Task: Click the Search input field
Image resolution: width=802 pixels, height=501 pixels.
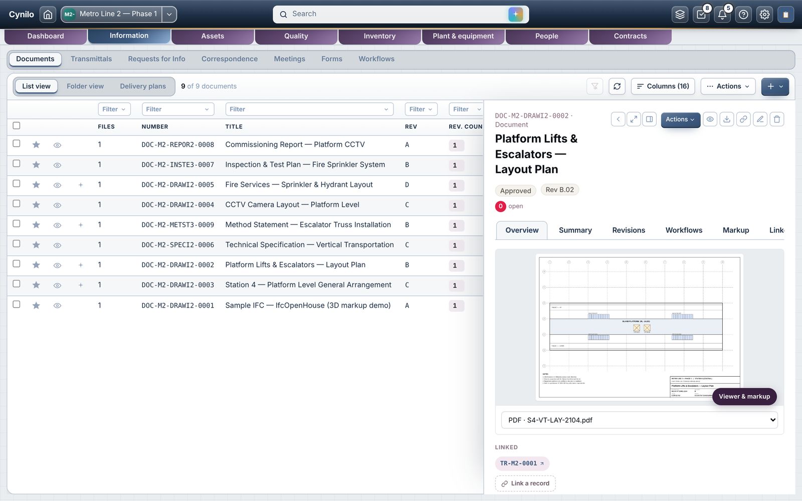Action: click(x=391, y=14)
